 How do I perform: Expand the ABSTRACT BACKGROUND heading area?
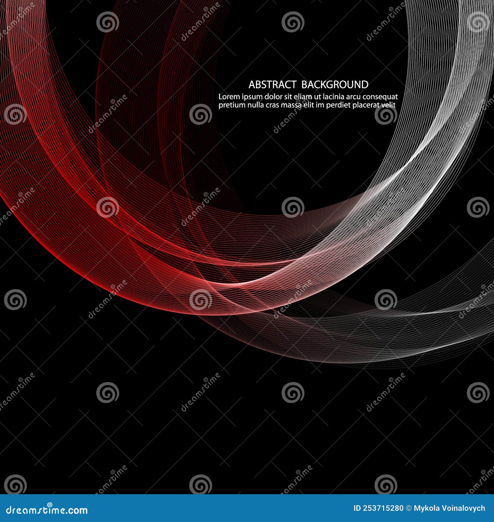pyautogui.click(x=309, y=83)
